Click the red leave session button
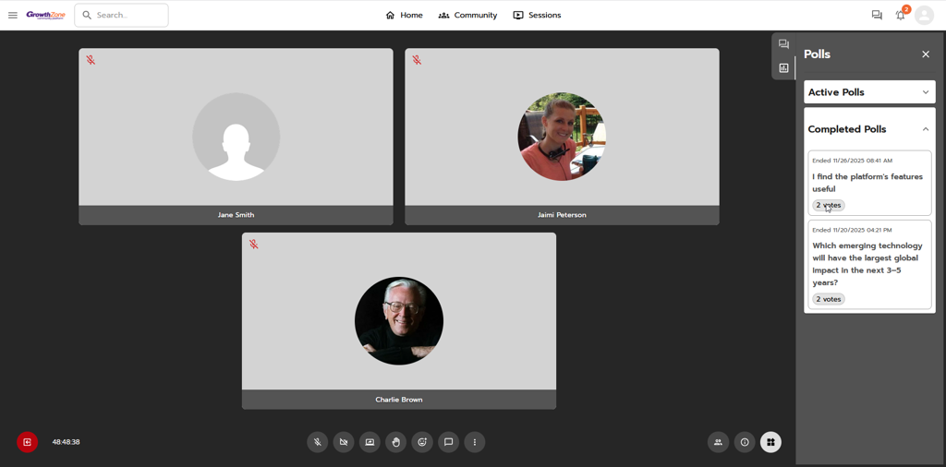This screenshot has width=946, height=467. click(x=28, y=442)
